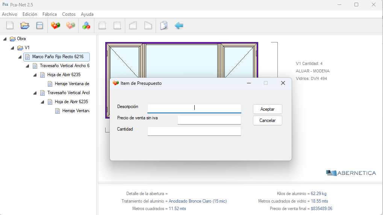Select Marco Paño Fijo Recto 6216 tree item
This screenshot has height=215, width=383.
(58, 57)
